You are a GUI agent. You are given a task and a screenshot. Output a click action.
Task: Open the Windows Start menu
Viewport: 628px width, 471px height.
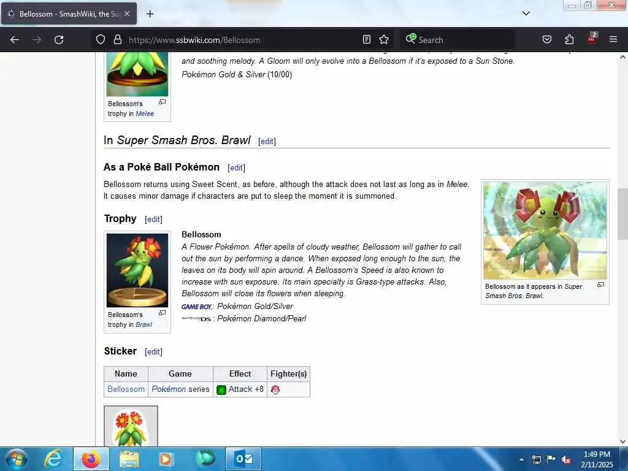click(x=16, y=459)
